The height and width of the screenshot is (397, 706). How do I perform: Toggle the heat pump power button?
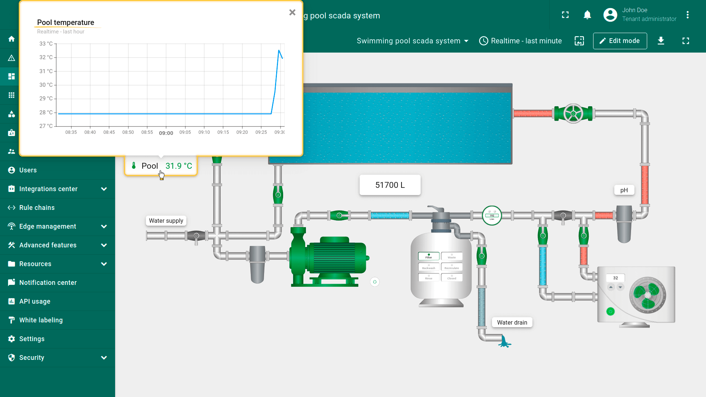coord(610,312)
